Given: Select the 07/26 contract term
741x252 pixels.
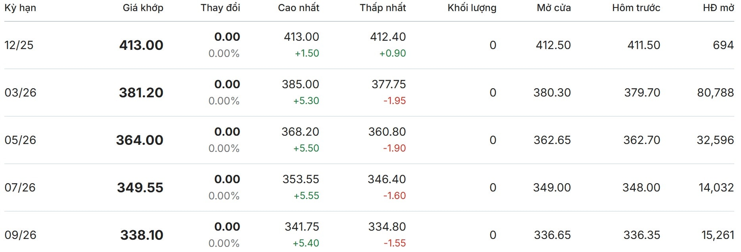Looking at the screenshot, I should coord(20,188).
